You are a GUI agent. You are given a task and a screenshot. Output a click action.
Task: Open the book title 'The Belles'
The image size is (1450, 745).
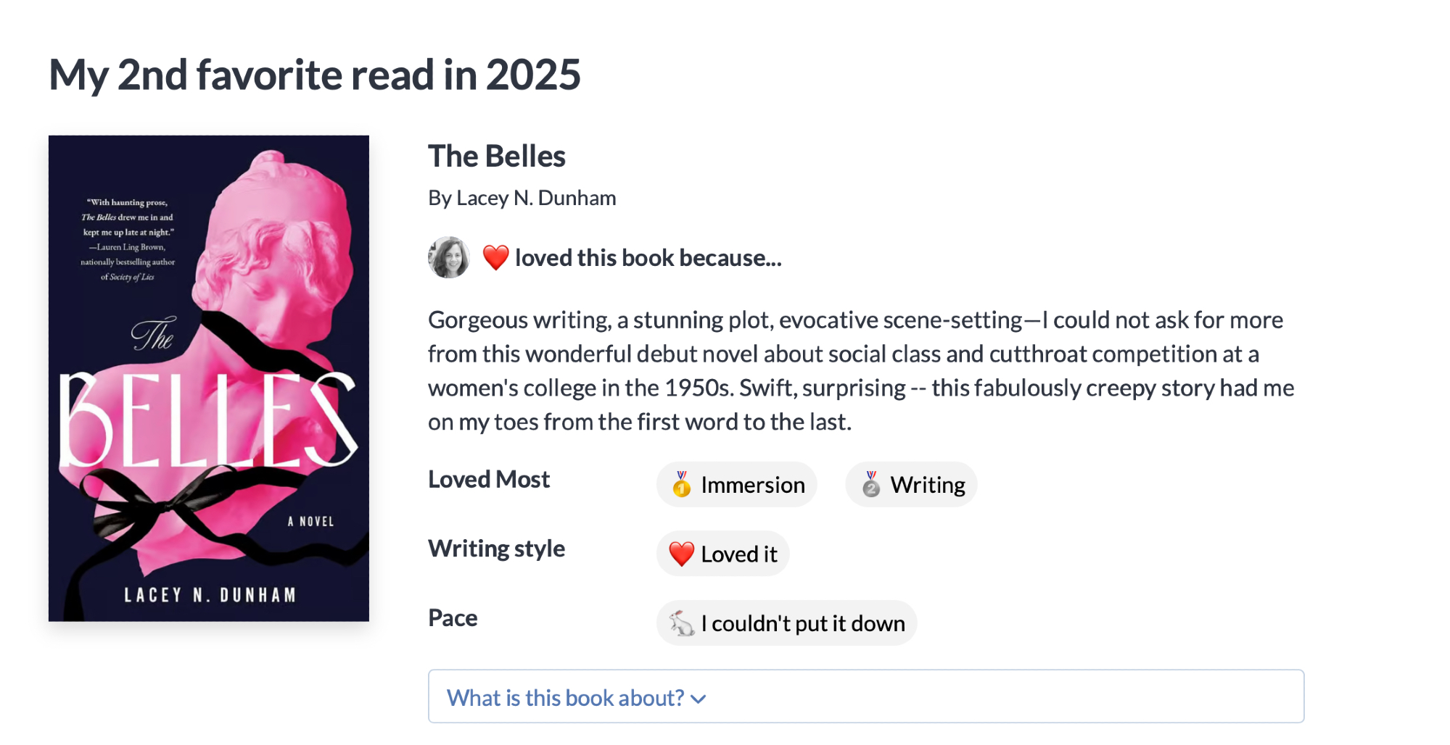point(497,157)
